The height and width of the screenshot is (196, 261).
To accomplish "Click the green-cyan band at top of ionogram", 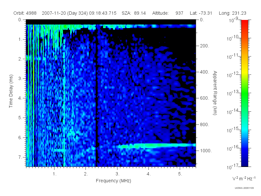I will click(111, 26).
